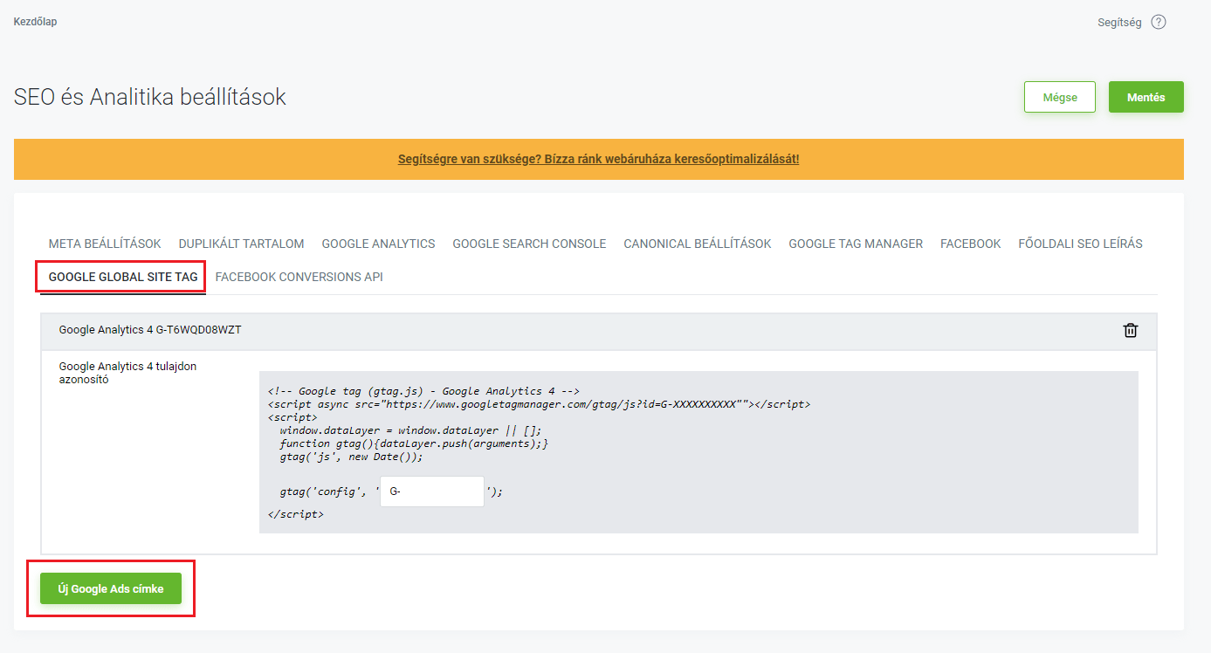Focus the G- measurement ID input field
This screenshot has width=1211, height=653.
coord(432,491)
